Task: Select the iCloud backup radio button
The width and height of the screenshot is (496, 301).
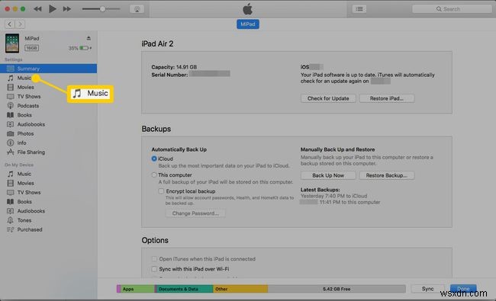Action: point(154,159)
